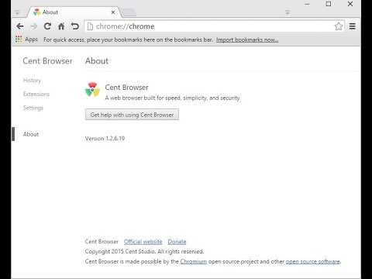Viewport: 372px width, 279px height.
Task: Select the About tab
Action: [x=74, y=12]
